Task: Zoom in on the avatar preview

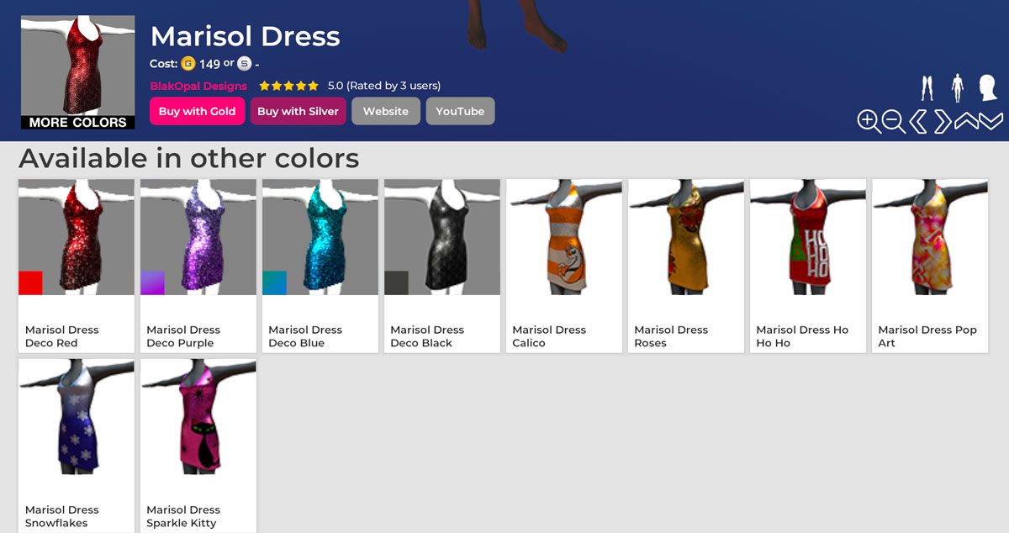Action: pos(869,122)
